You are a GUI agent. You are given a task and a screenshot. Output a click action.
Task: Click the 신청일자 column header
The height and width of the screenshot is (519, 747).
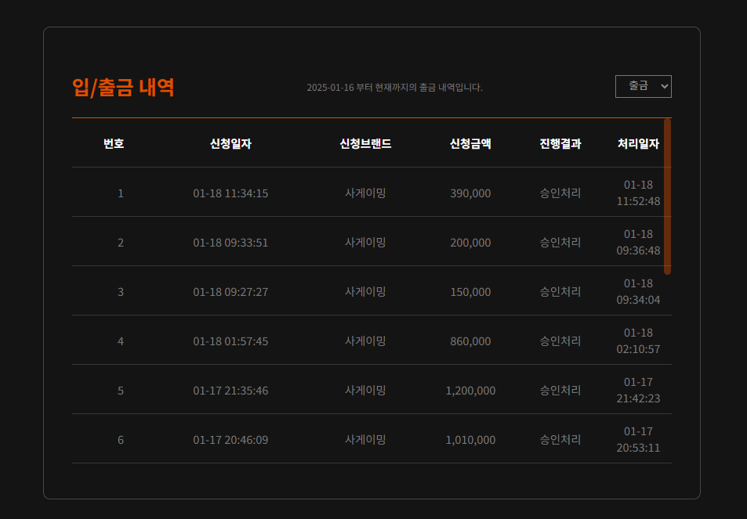(230, 144)
